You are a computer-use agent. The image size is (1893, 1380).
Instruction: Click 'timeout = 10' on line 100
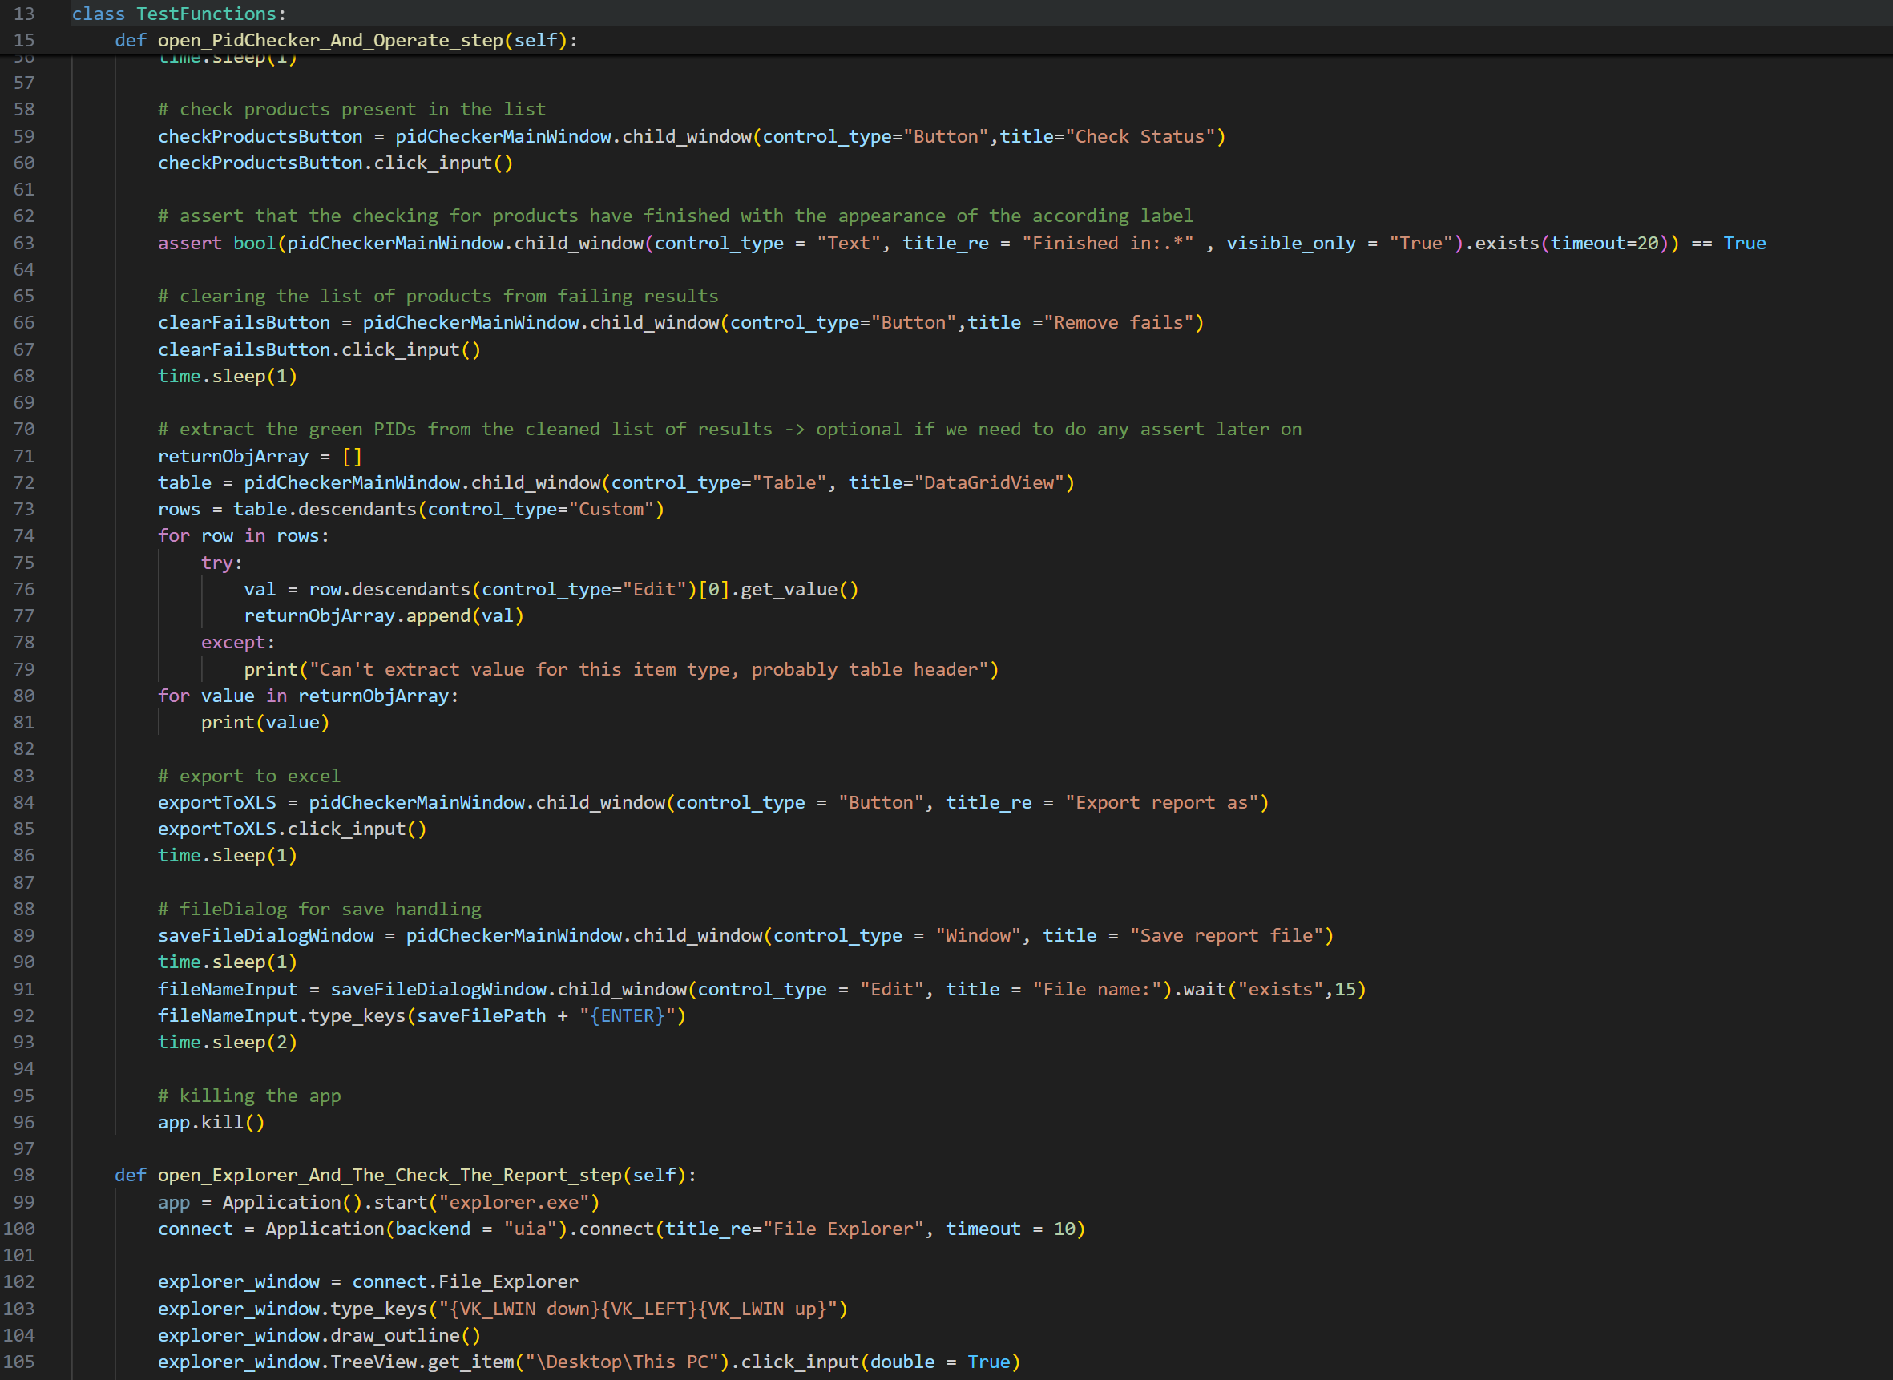click(x=1010, y=1229)
